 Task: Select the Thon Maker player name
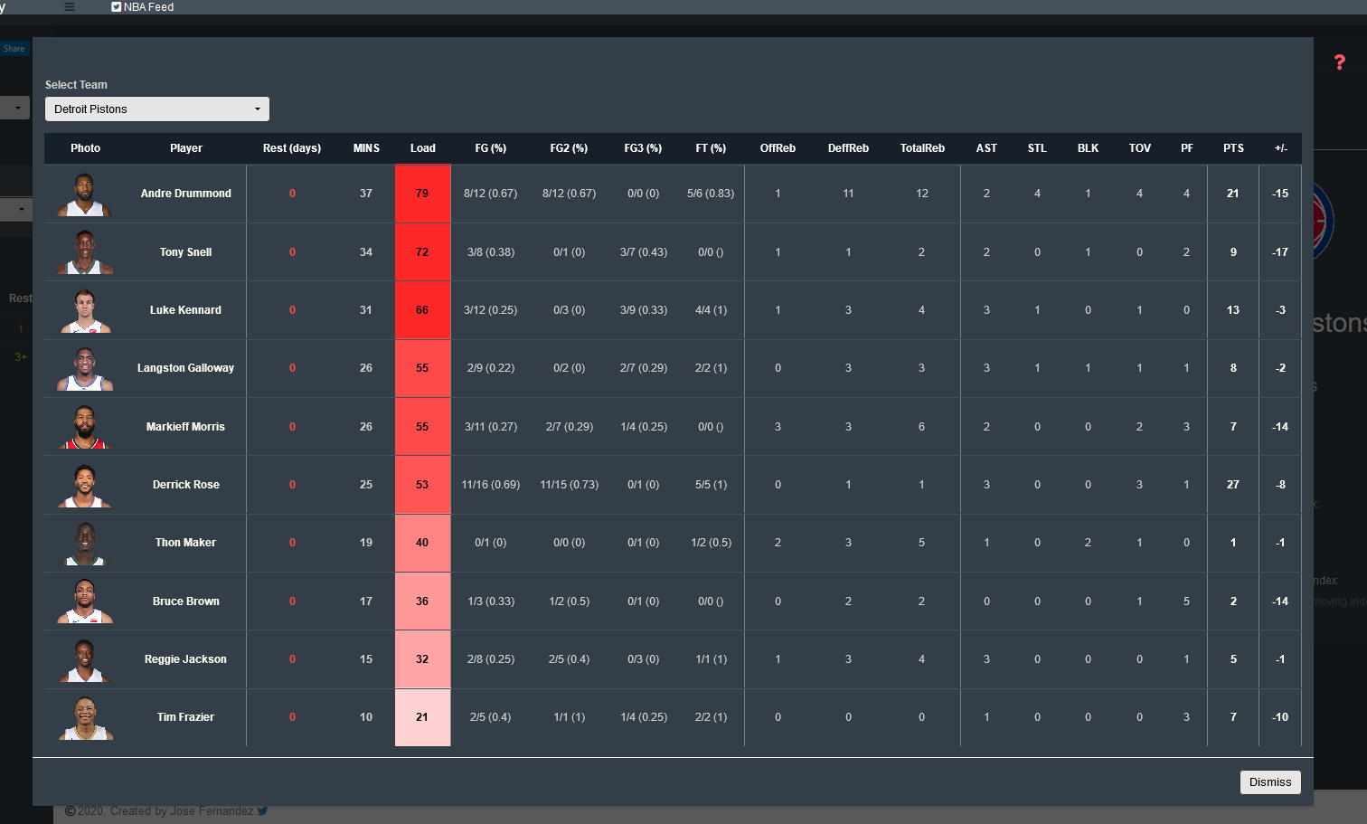tap(186, 543)
